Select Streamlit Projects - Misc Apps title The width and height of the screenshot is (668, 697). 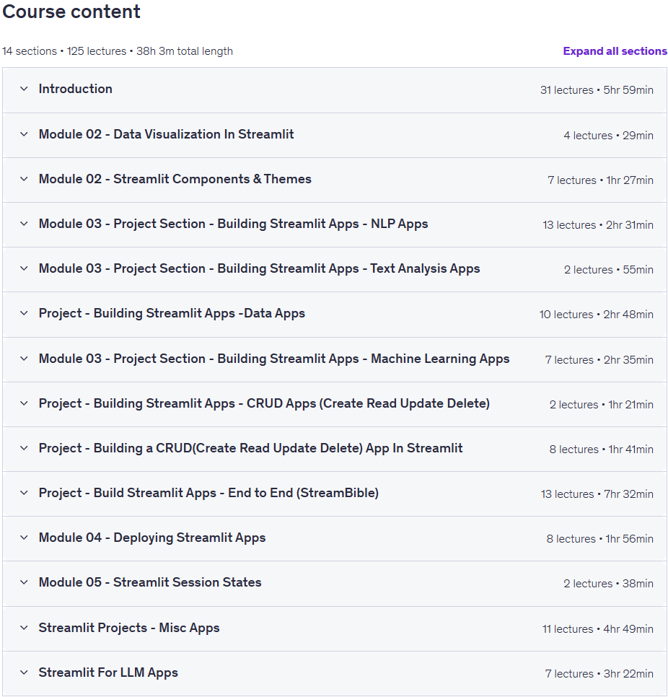click(129, 628)
